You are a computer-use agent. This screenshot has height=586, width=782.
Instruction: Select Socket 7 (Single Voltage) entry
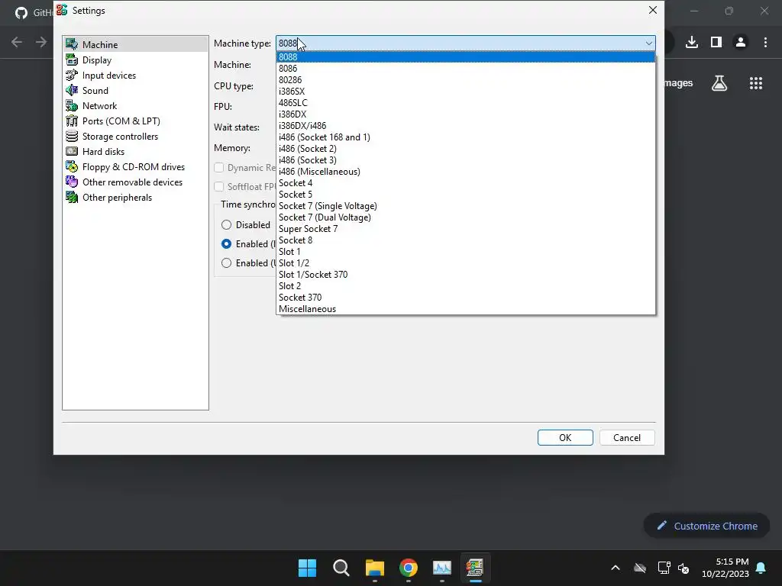tap(465, 206)
